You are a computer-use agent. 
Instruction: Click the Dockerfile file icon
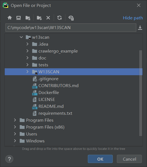coord(35,93)
